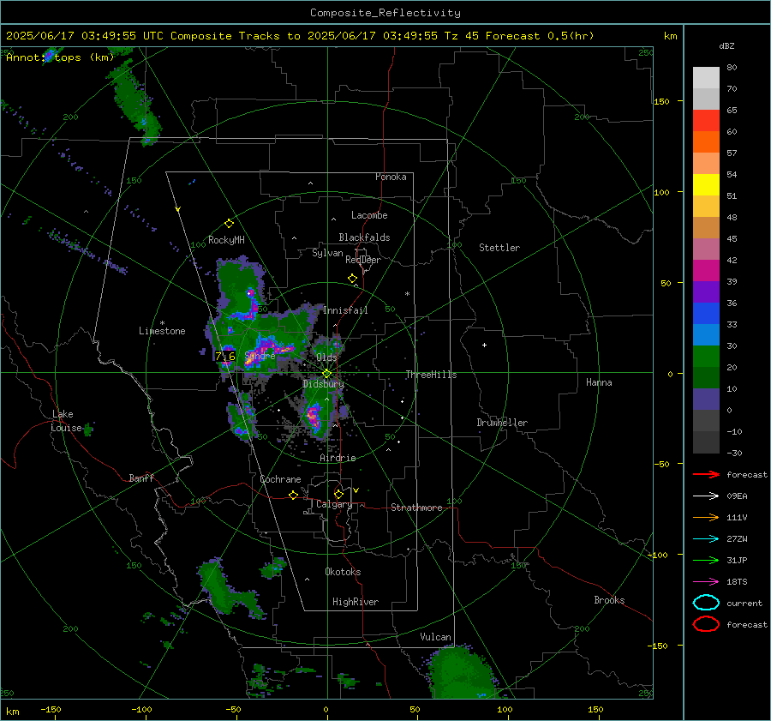Click the red forecast arrow legend icon
Viewport: 771px width, 721px height.
coord(706,474)
